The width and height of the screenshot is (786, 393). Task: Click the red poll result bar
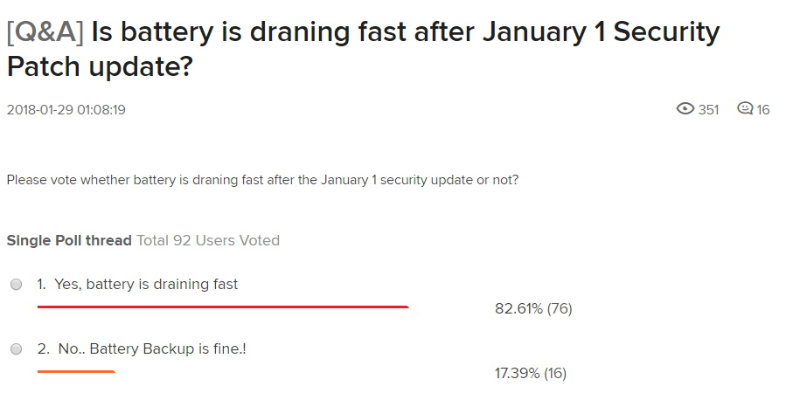tap(223, 307)
